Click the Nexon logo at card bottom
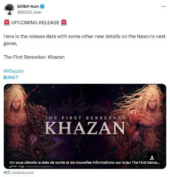 click(13, 166)
